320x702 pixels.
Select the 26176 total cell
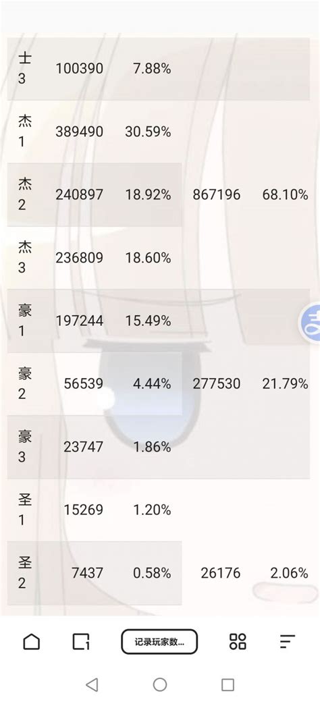click(x=221, y=572)
